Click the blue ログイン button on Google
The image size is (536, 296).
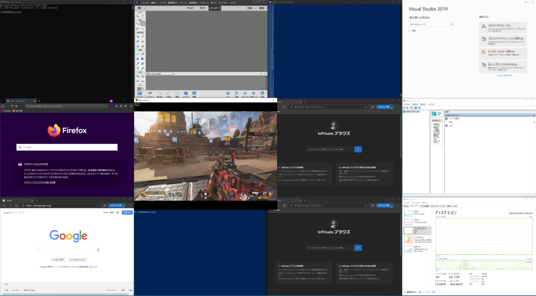point(127,213)
